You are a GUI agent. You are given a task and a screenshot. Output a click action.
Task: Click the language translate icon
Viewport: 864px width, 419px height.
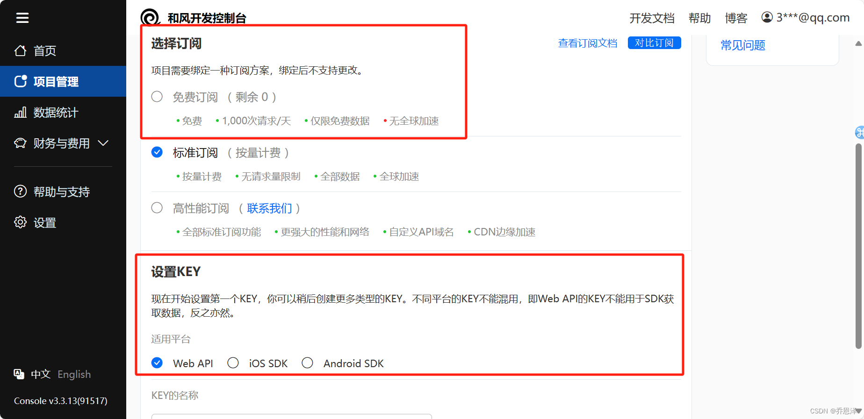point(19,374)
